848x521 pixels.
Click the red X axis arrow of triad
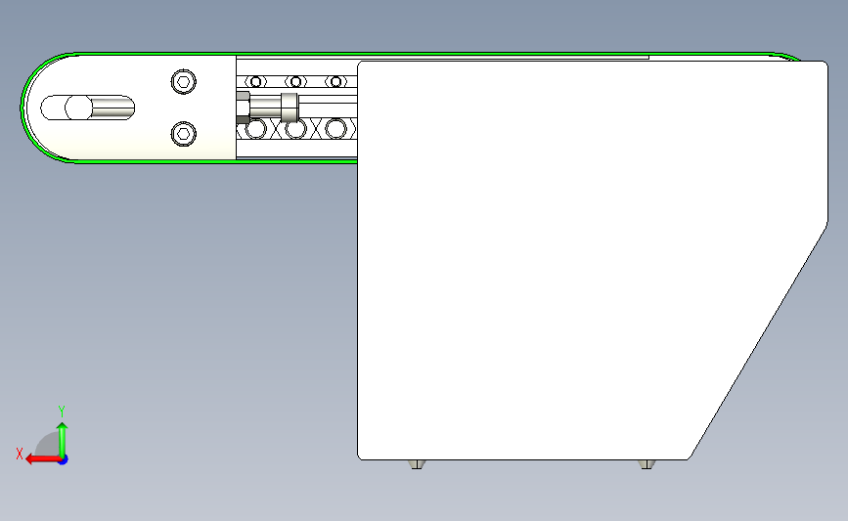pos(43,459)
